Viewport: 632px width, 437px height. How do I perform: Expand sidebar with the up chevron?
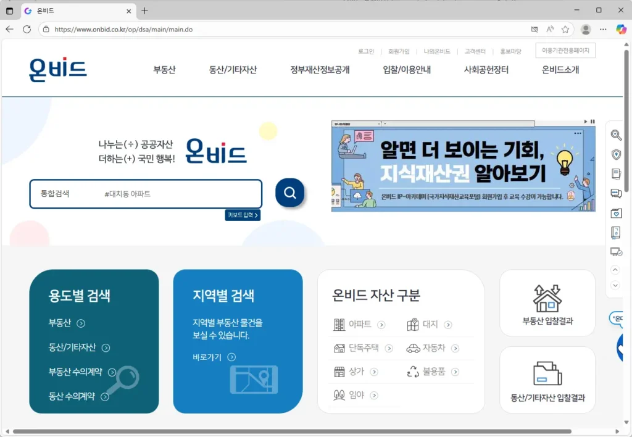click(615, 270)
